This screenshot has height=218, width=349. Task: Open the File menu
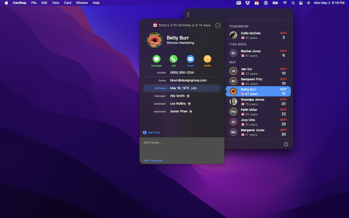pos(34,3)
